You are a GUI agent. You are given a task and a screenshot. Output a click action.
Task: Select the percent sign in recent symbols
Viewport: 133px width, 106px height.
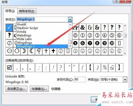[x=105, y=68]
